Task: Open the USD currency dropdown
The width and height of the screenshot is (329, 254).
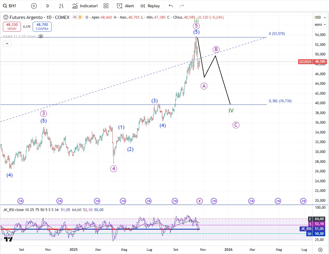Action: pyautogui.click(x=319, y=17)
